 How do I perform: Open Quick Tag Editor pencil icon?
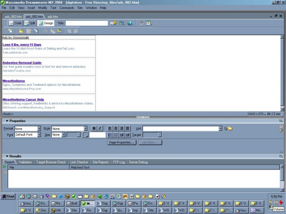pyautogui.click(x=281, y=130)
